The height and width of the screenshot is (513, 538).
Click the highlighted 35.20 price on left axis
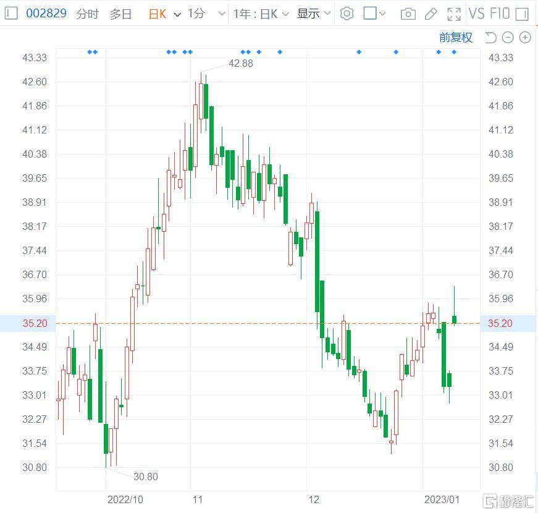pyautogui.click(x=35, y=323)
